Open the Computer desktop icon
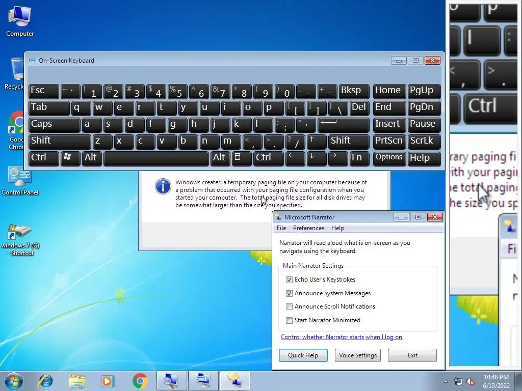The width and height of the screenshot is (522, 391). (20, 21)
